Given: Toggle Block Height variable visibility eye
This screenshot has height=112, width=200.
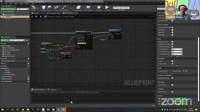Looking at the screenshot, I should click(x=28, y=79).
